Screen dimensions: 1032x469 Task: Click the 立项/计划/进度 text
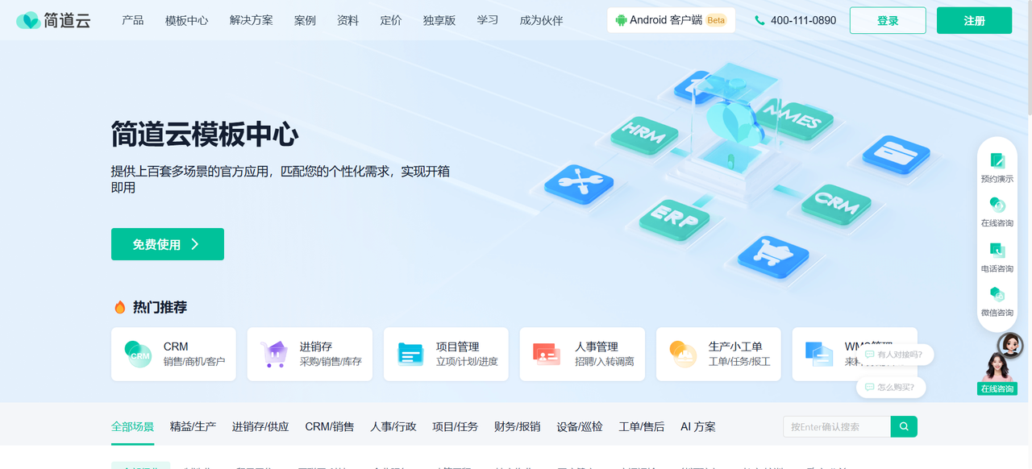click(467, 362)
